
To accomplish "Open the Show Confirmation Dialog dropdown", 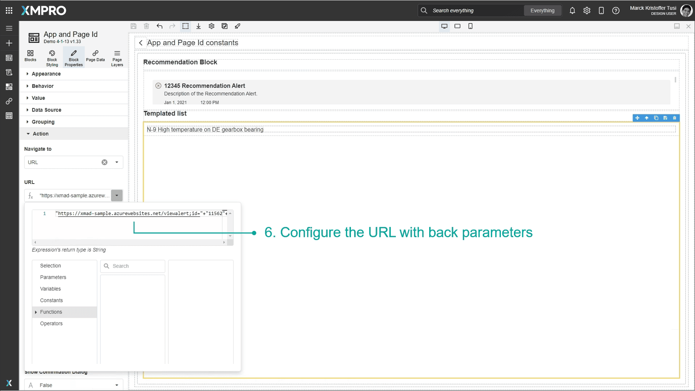I will (116, 385).
